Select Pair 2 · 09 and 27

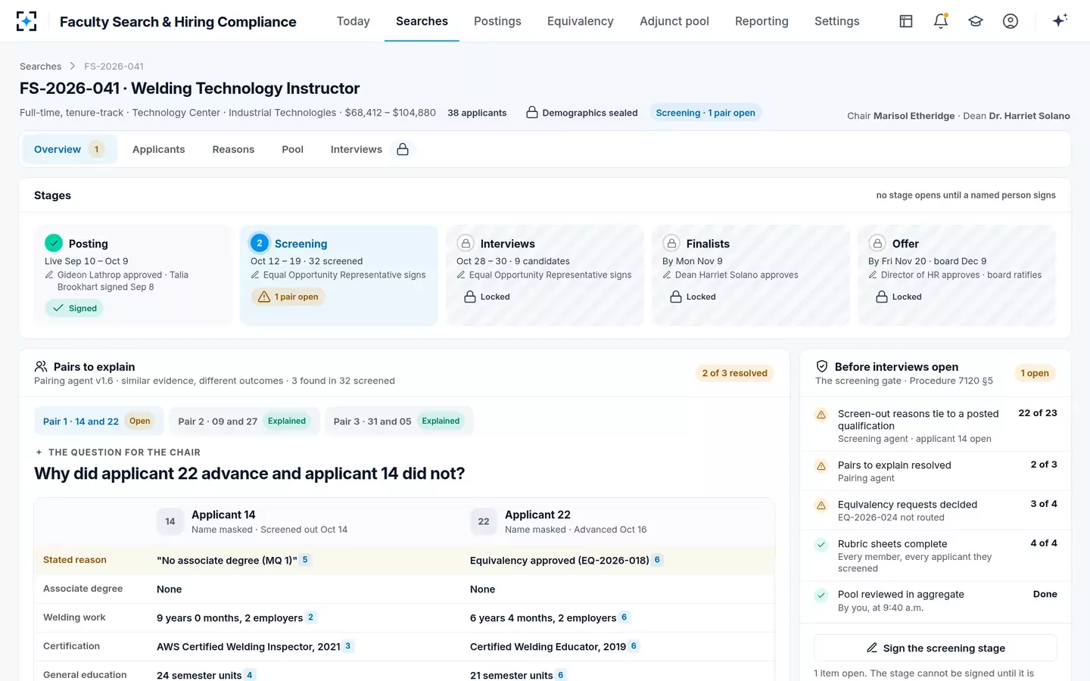click(x=244, y=421)
